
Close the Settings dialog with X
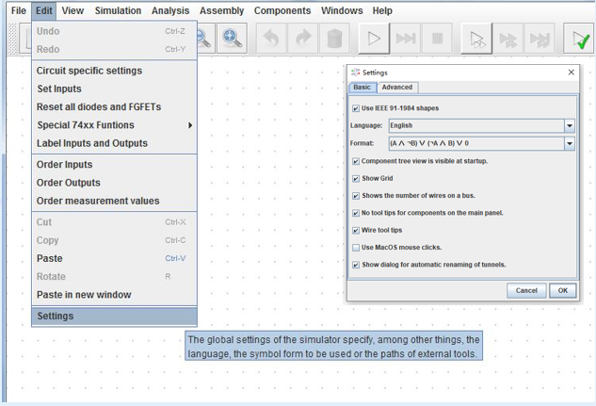click(571, 73)
